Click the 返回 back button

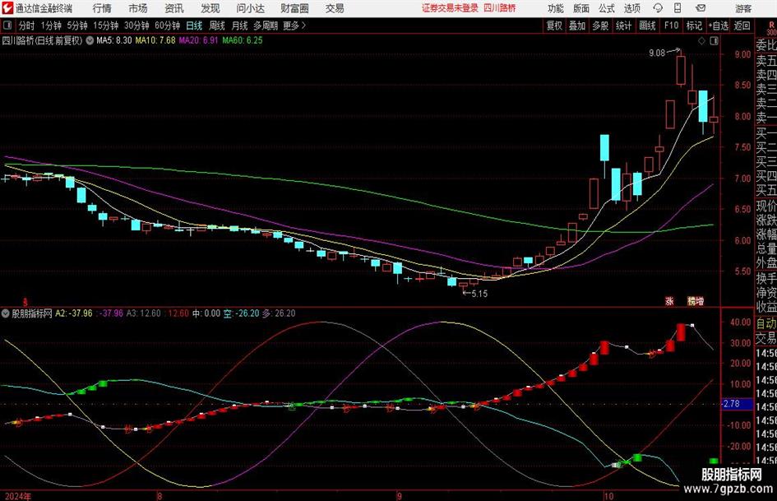click(742, 26)
